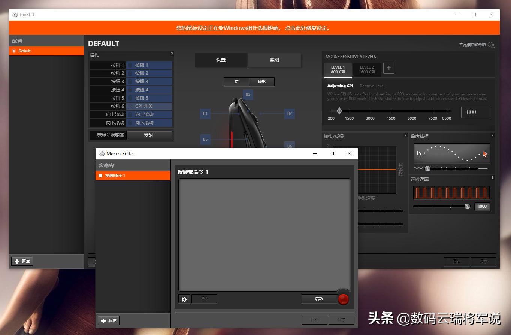Open the 向上滚动 assignment dropdown
The image size is (511, 335).
click(x=149, y=114)
